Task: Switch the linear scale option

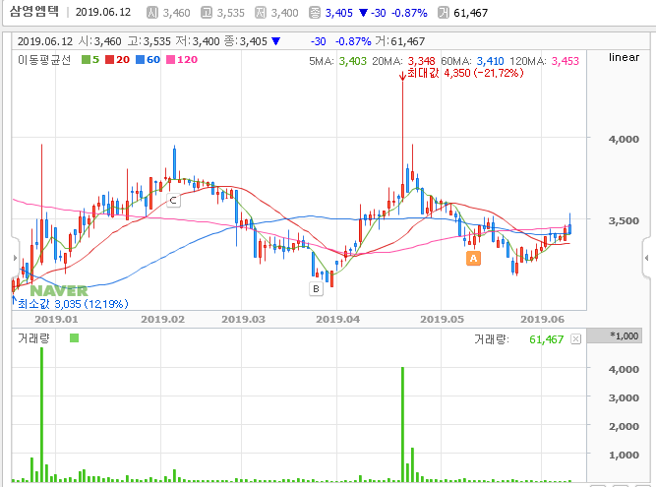Action: click(x=624, y=57)
